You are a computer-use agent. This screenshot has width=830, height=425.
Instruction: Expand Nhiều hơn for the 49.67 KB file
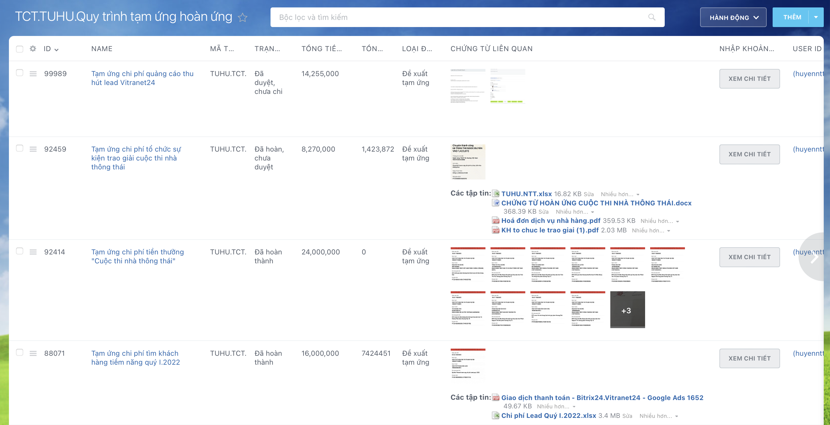click(556, 407)
